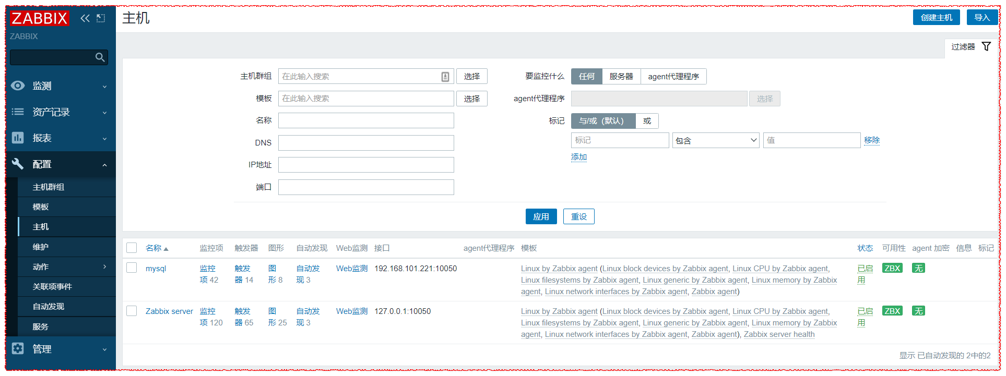
Task: Click 选择 button for 模板
Action: (472, 99)
